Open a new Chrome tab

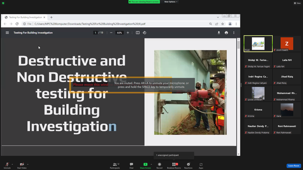tap(52, 17)
